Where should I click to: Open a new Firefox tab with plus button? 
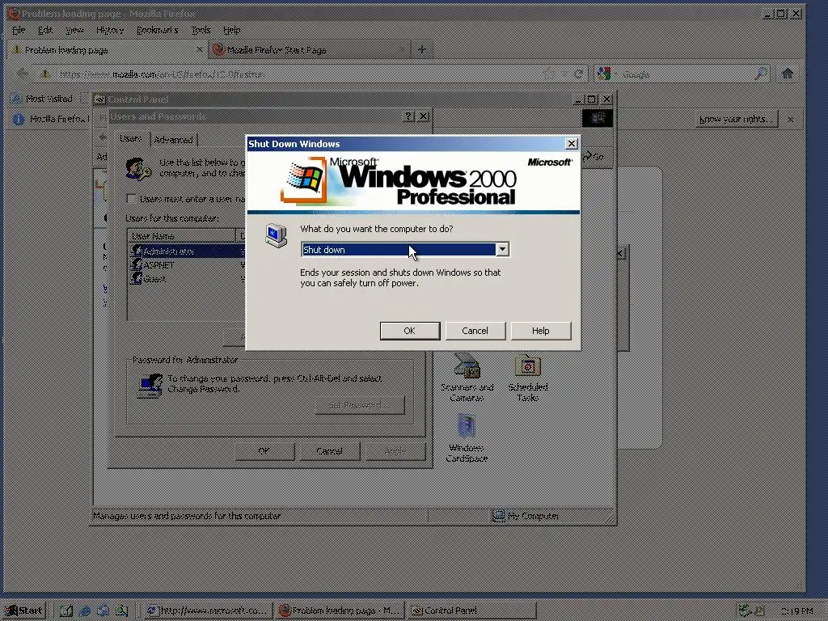coord(421,49)
